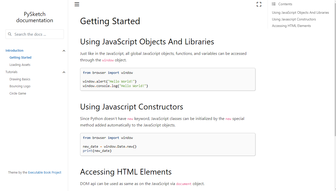This screenshot has height=191, width=336.
Task: Collapse the Introduction section chevron
Action: coord(64,51)
